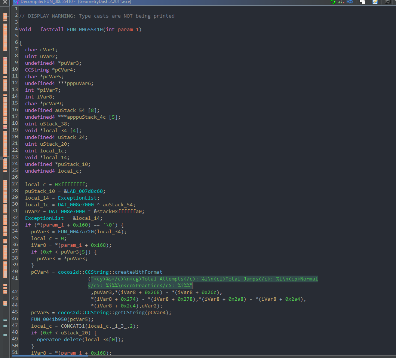Click the function symbol icon on the Decompile tab
Image resolution: width=396 pixels, height=358 pixels.
tap(17, 1)
